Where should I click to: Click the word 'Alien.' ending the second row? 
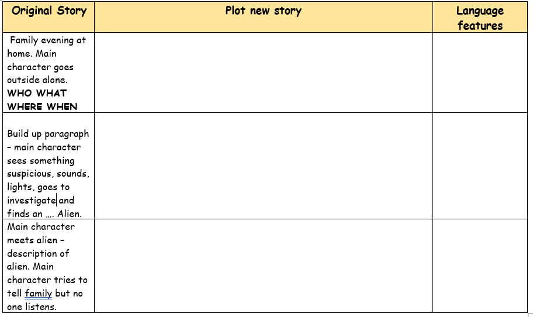(69, 214)
